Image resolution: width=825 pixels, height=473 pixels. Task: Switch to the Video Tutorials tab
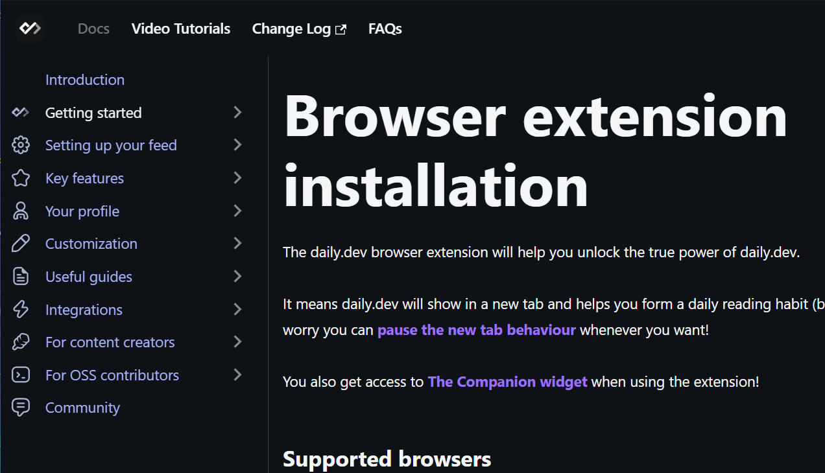pyautogui.click(x=181, y=29)
